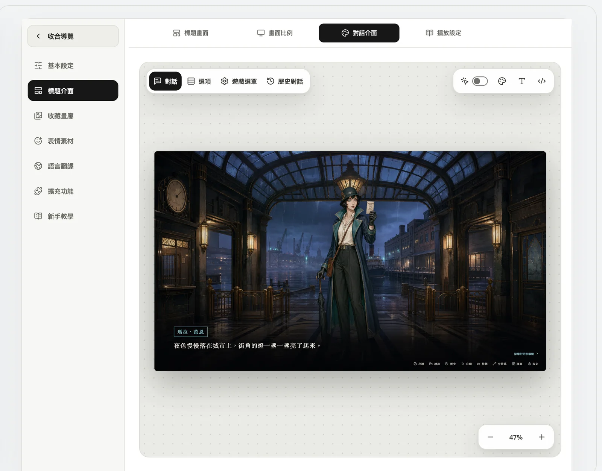Show the 遊戲選單 preview mode
This screenshot has height=471, width=602.
pos(239,81)
